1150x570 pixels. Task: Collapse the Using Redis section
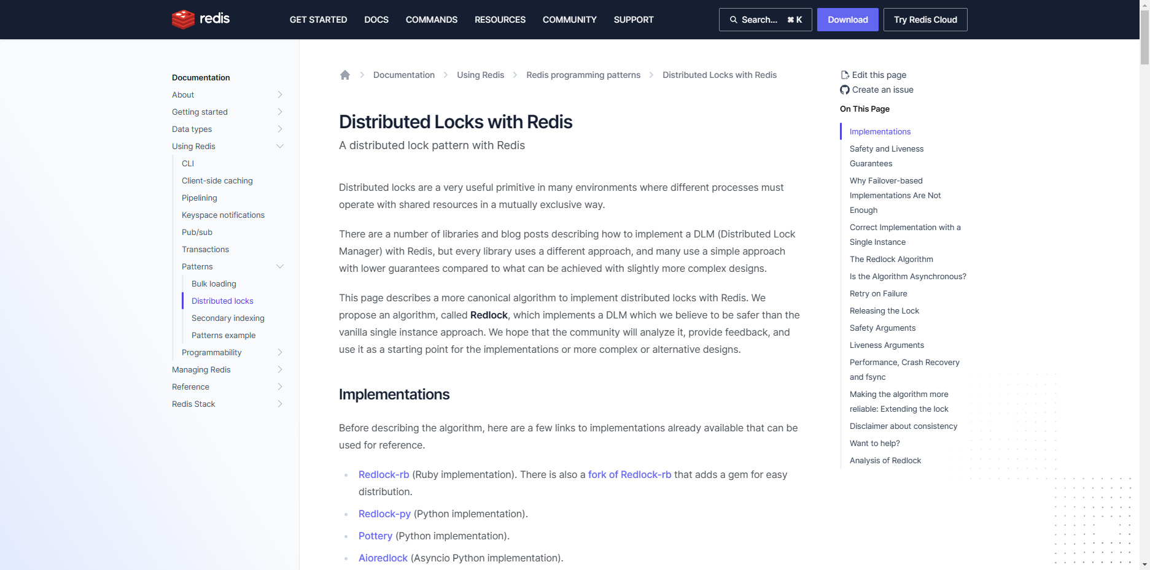click(280, 146)
